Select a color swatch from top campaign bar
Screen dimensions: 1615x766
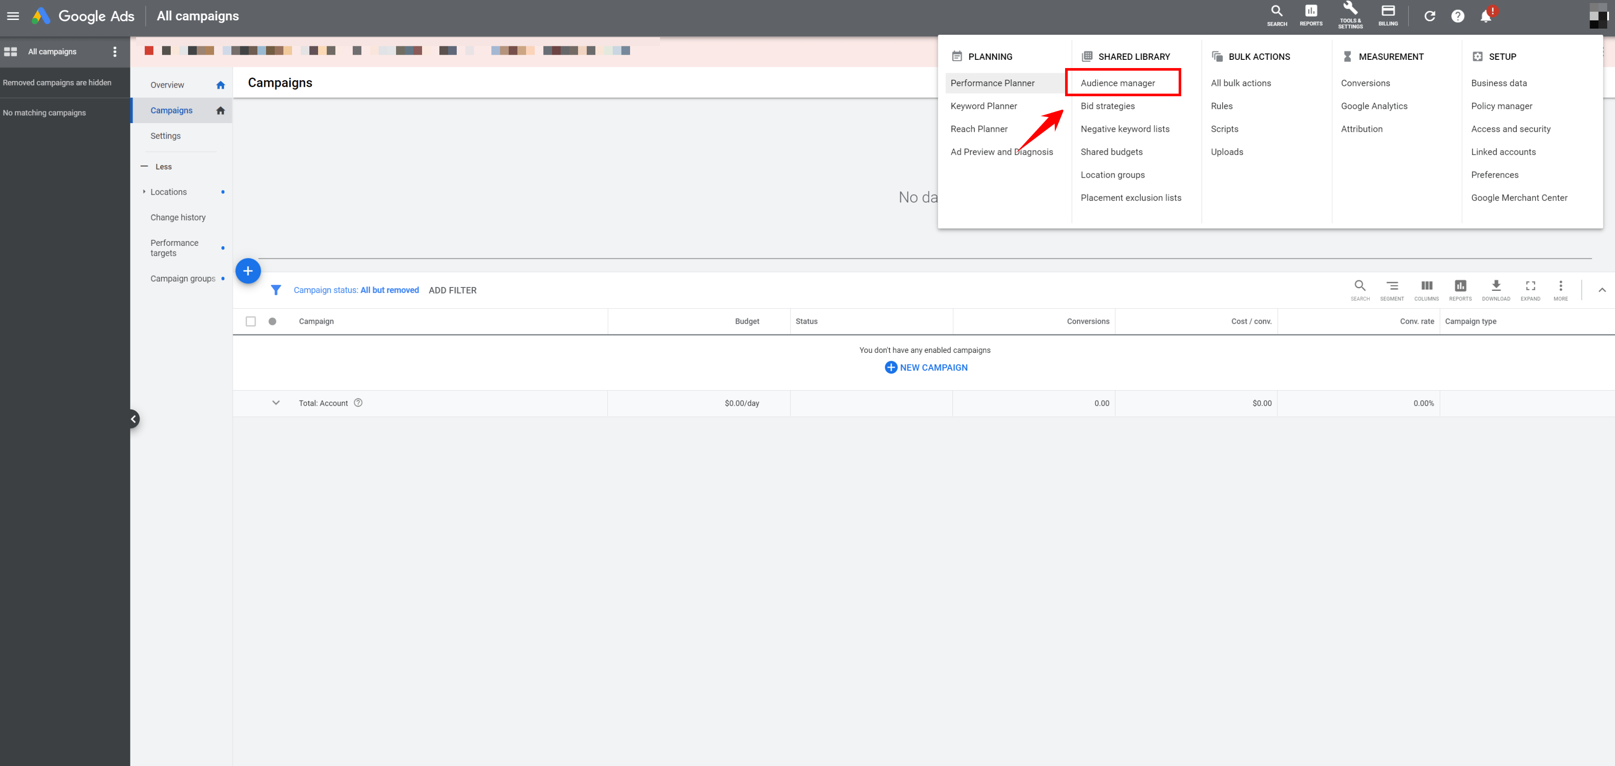[x=147, y=51]
